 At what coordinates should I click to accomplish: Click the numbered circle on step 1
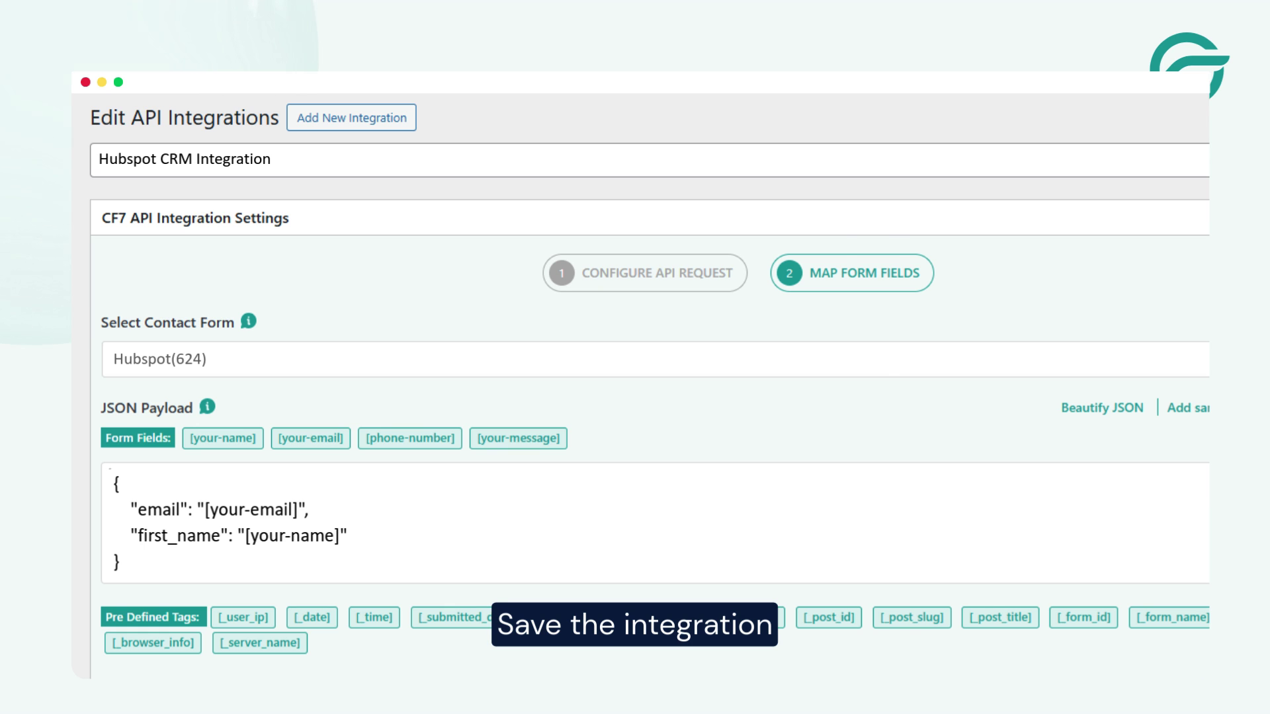561,272
